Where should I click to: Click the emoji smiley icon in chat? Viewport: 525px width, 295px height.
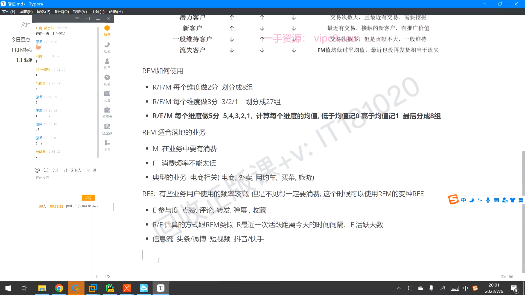coord(37,170)
